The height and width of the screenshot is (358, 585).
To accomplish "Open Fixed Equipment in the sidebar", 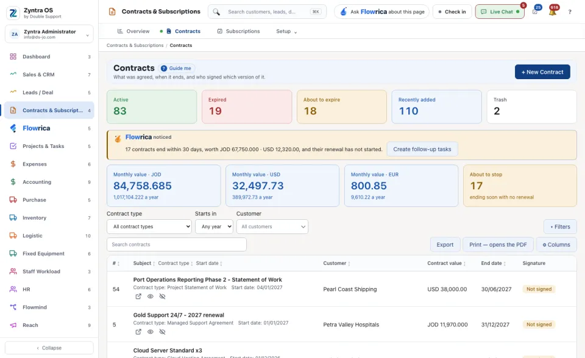I will pos(49,253).
